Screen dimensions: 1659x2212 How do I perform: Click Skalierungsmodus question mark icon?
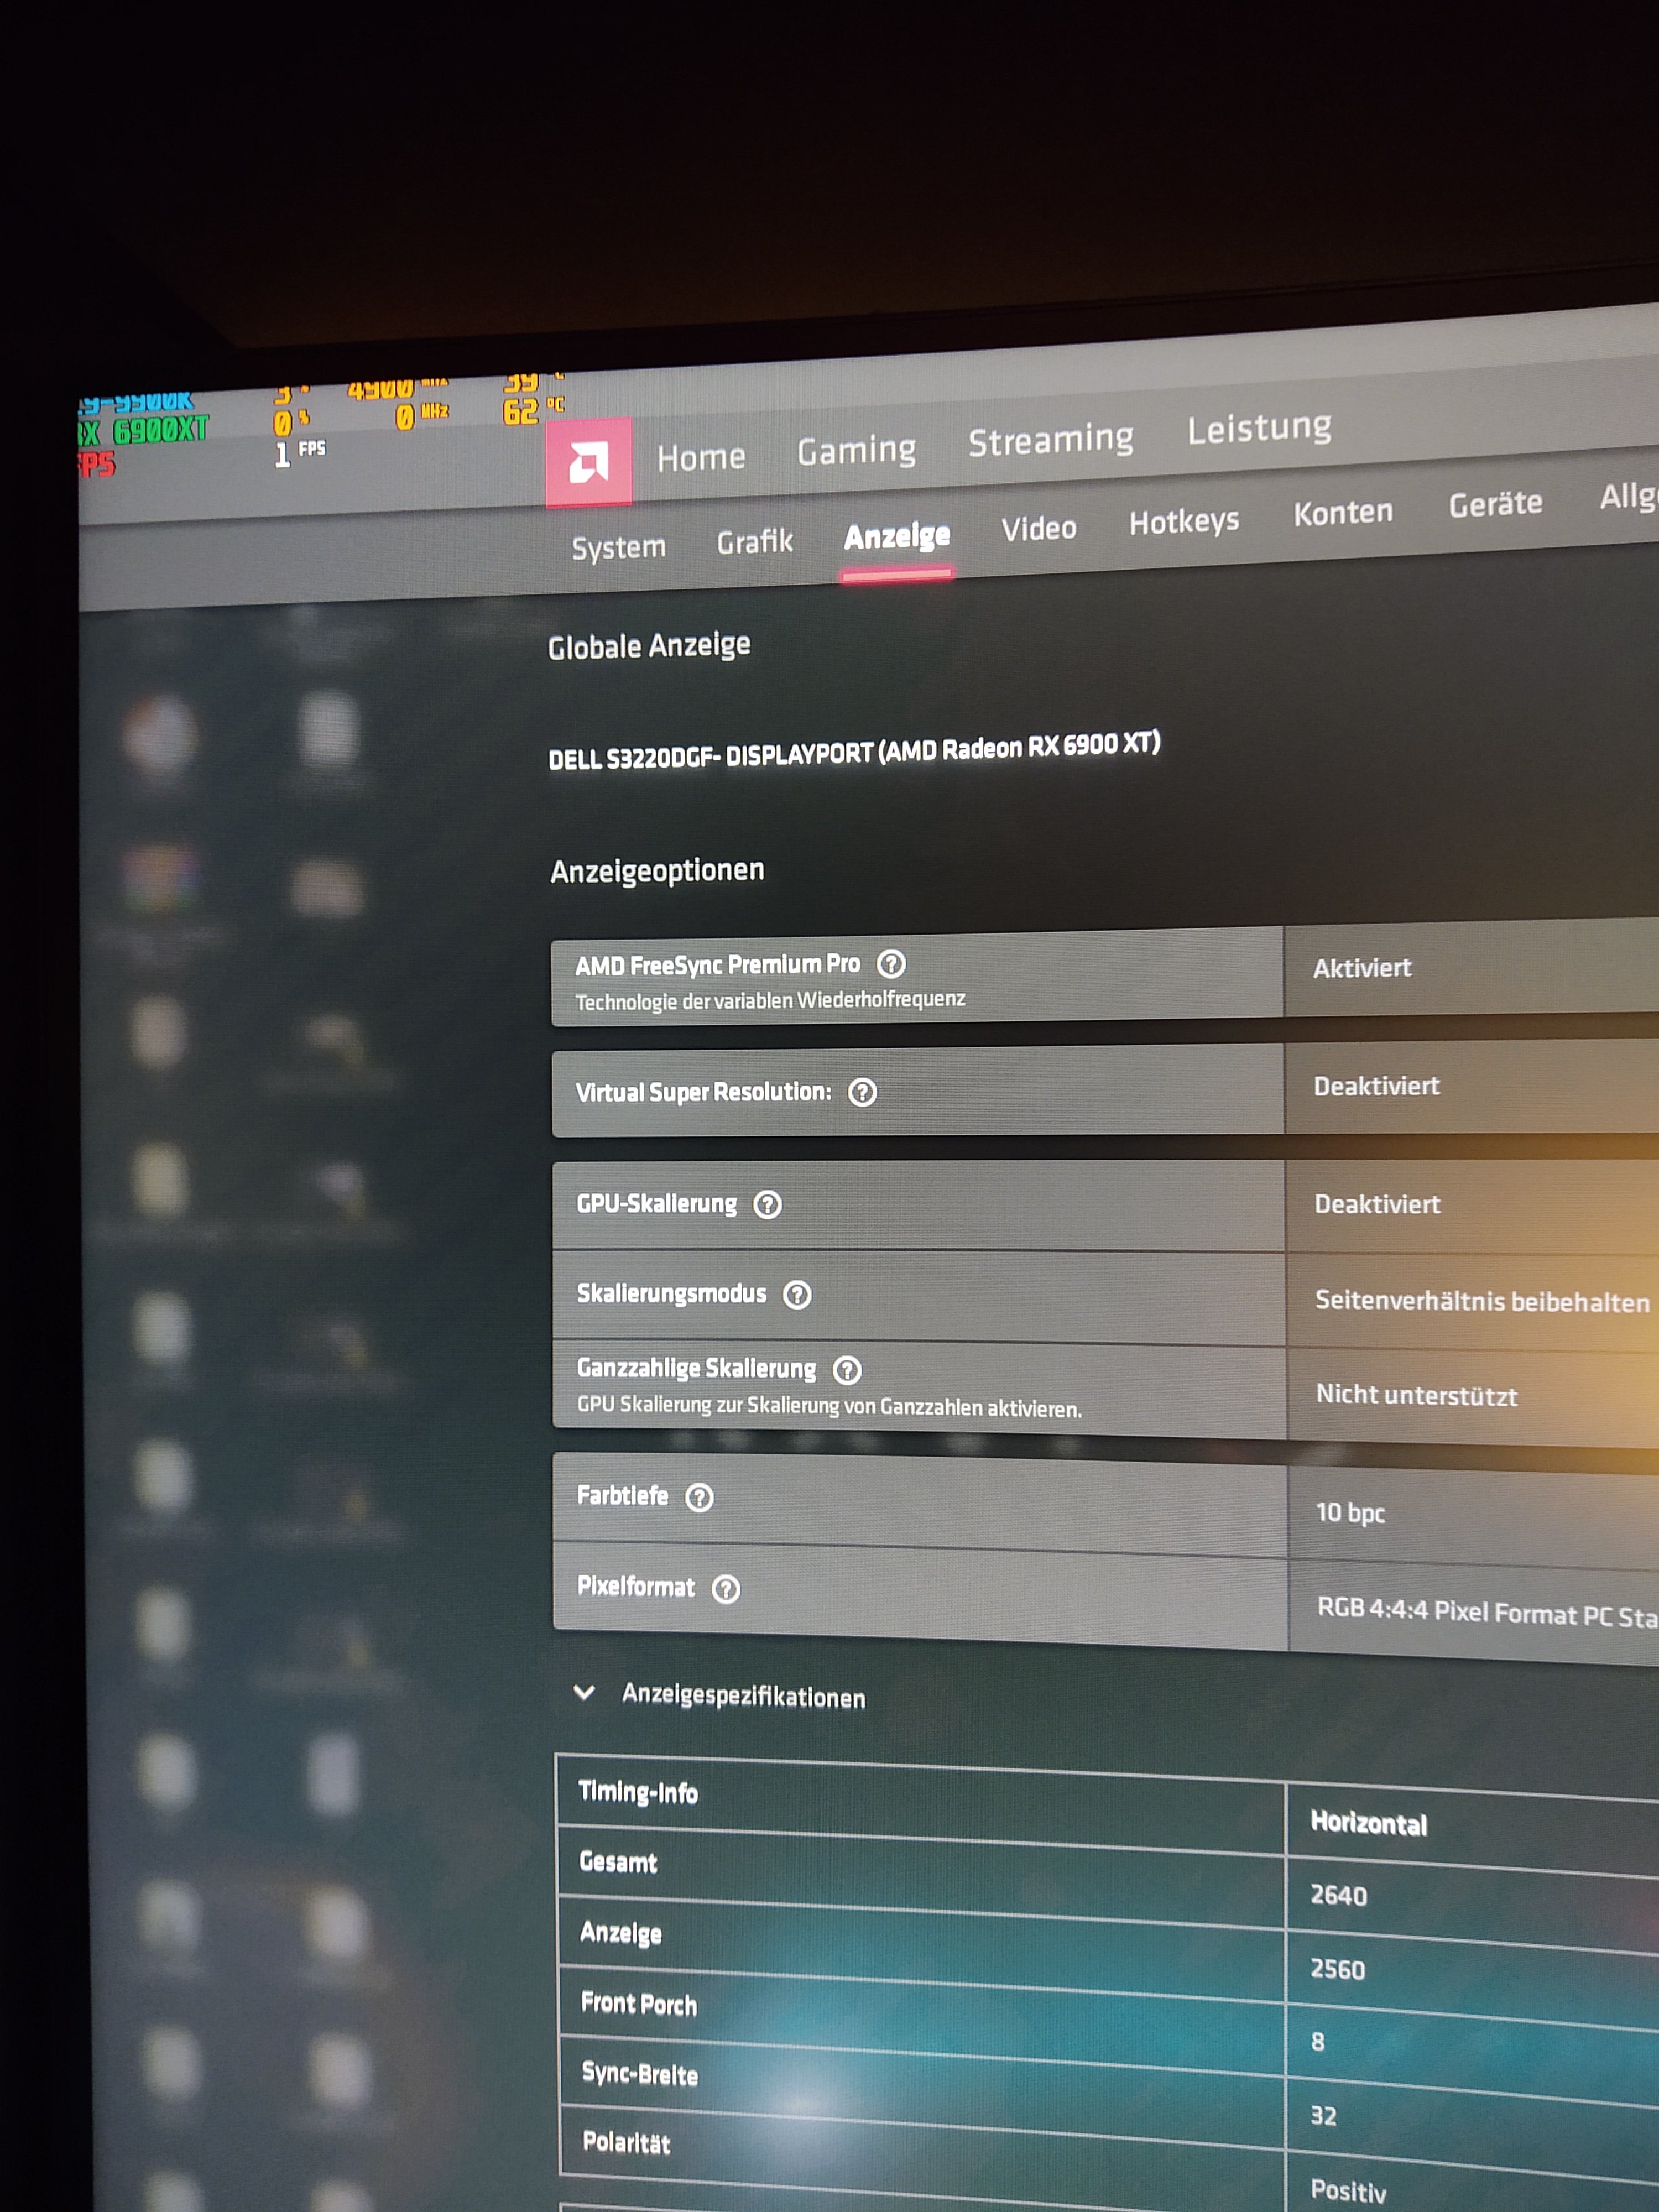pyautogui.click(x=797, y=1295)
